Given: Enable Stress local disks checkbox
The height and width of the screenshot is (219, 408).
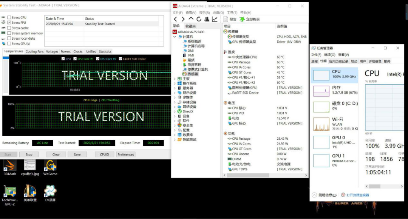Looking at the screenshot, I should [9, 39].
